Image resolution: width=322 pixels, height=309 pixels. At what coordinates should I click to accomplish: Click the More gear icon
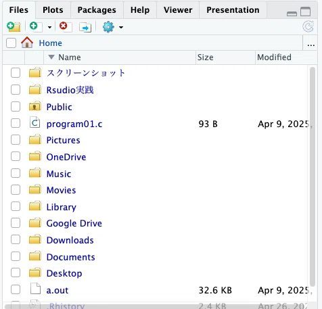click(x=108, y=27)
